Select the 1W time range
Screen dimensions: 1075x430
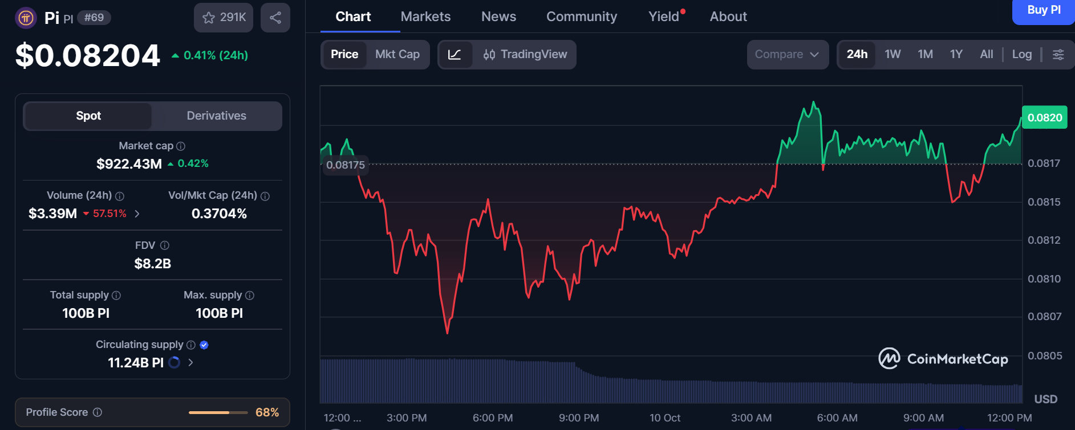[x=893, y=55]
